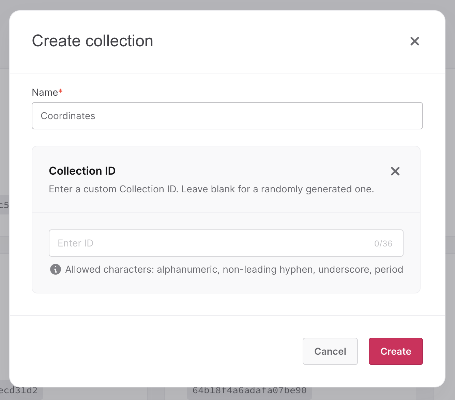Screen dimensions: 455x400
Task: Click the allowed characters hint text
Action: [x=234, y=269]
